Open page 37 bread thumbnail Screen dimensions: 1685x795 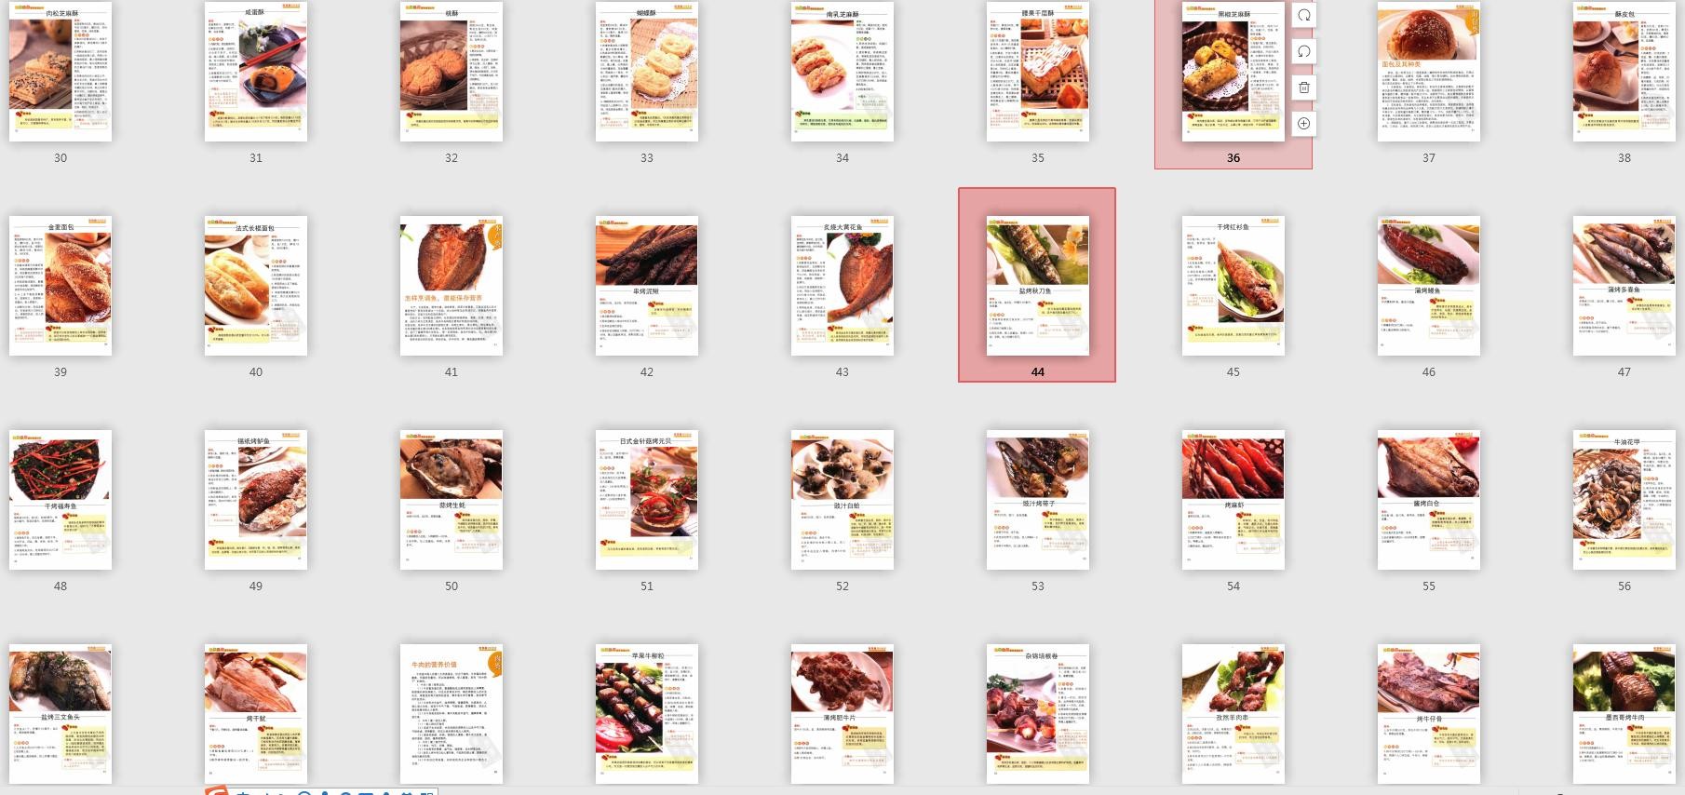pos(1428,72)
